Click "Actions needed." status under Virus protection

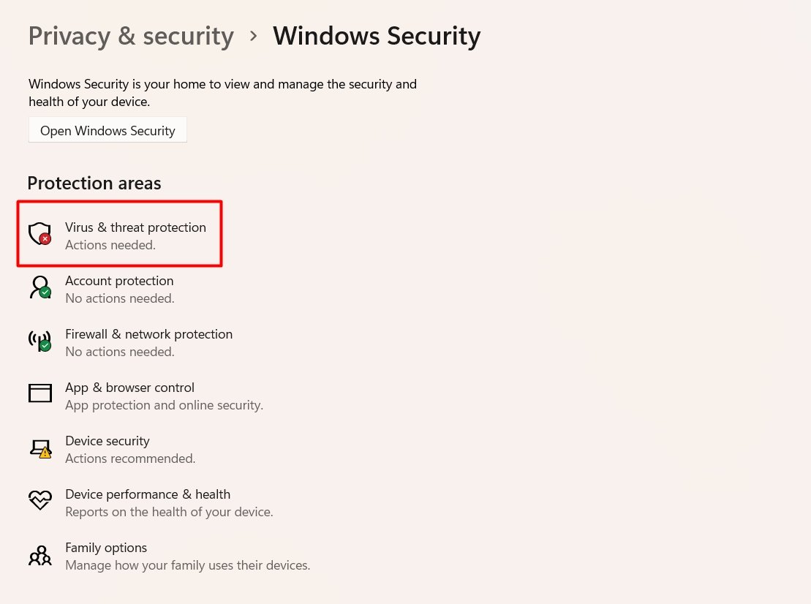click(110, 245)
